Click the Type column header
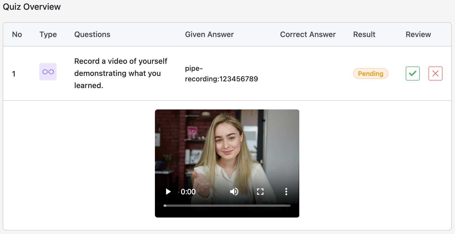Image resolution: width=455 pixels, height=234 pixels. point(48,34)
